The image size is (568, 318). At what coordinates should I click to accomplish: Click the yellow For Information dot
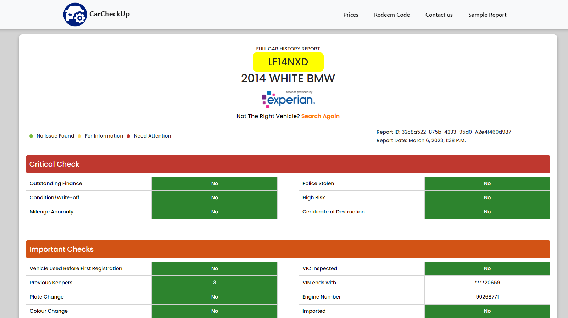[x=79, y=136]
